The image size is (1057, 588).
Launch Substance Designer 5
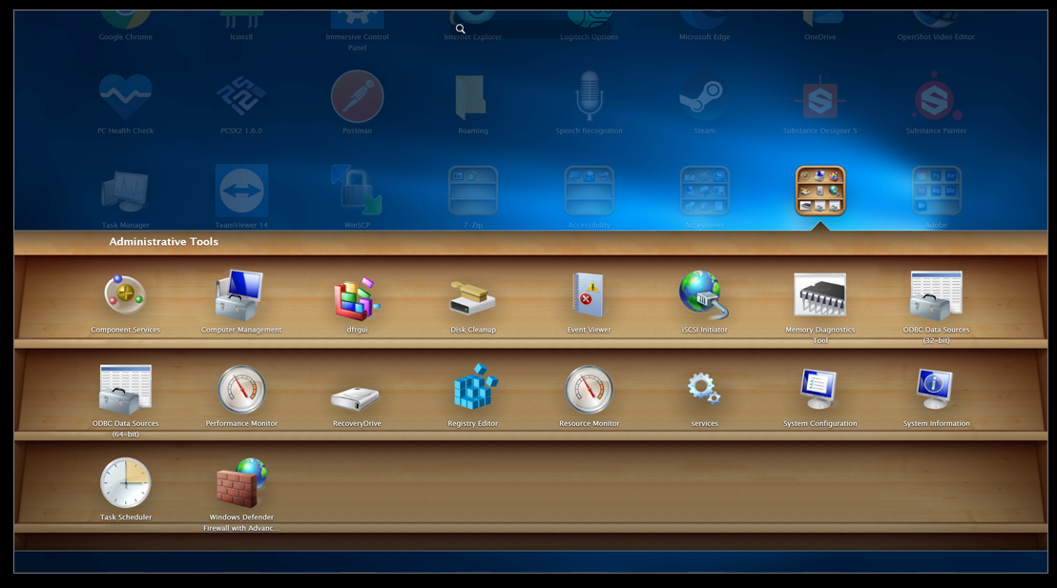[819, 98]
